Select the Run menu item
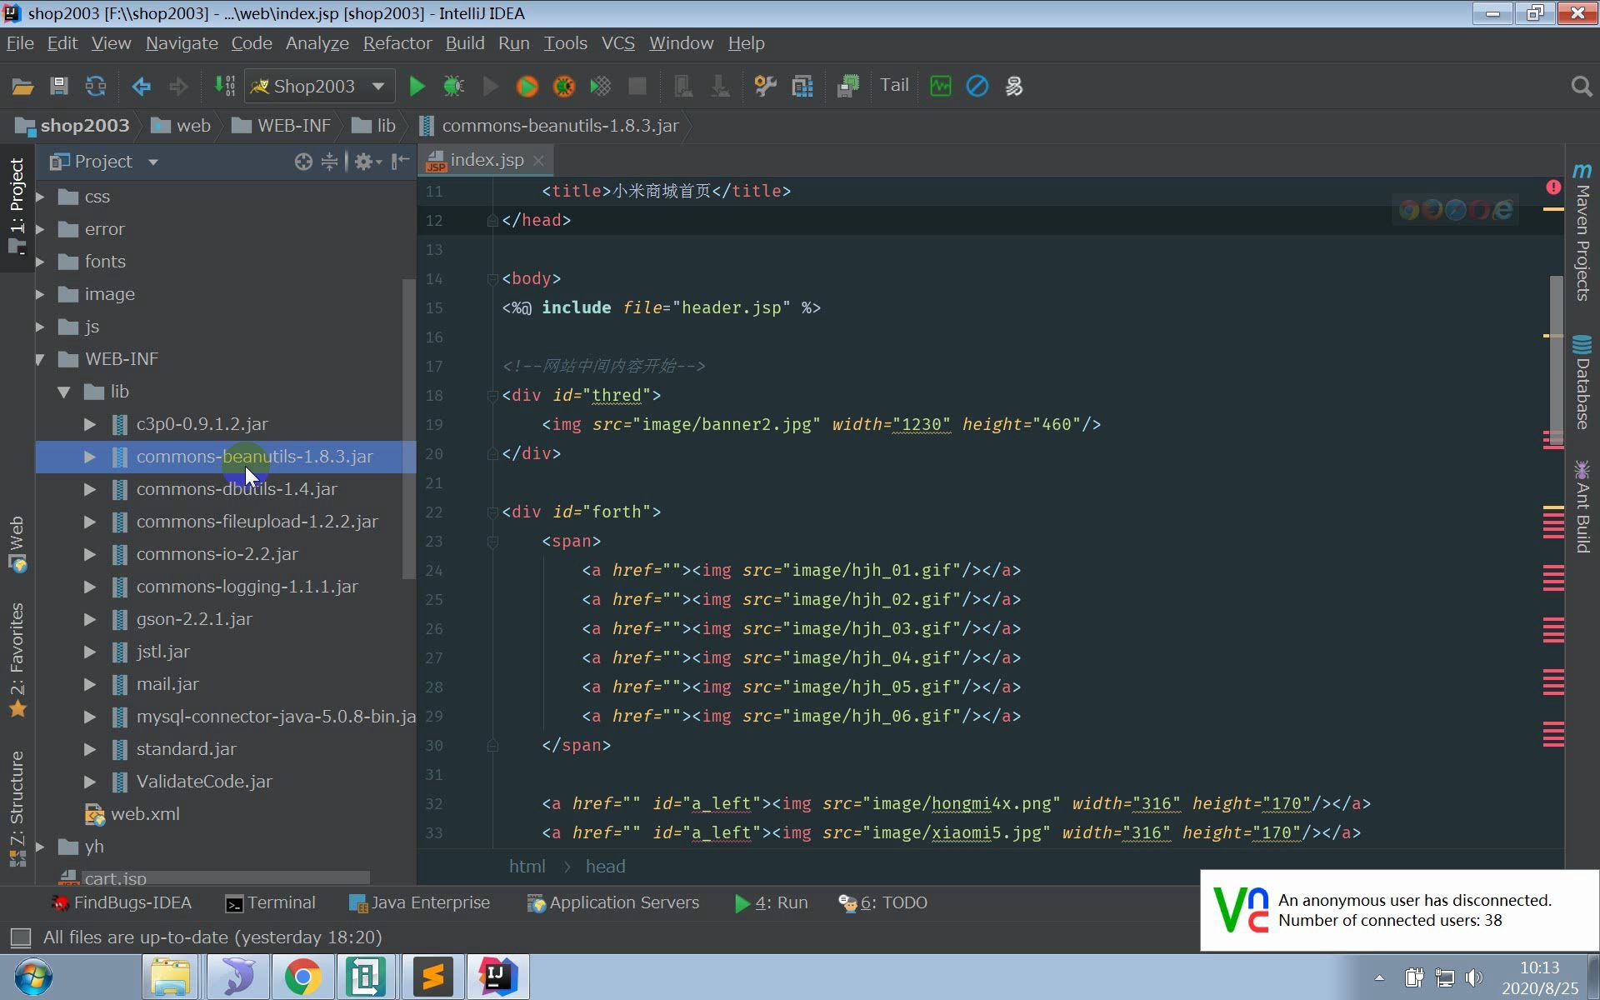 pos(514,42)
